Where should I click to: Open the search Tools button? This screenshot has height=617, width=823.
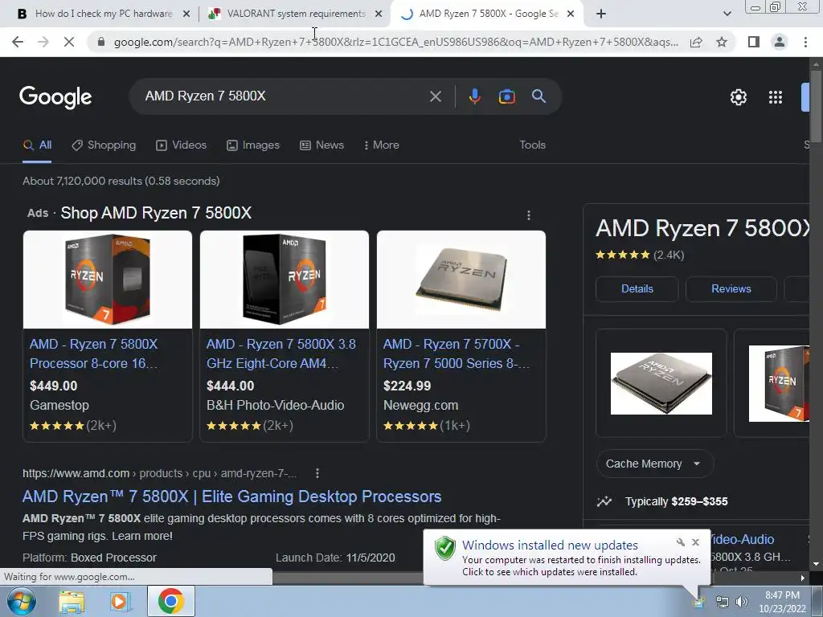[x=532, y=145]
